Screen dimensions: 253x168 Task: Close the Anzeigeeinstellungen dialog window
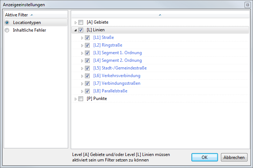coord(248,5)
